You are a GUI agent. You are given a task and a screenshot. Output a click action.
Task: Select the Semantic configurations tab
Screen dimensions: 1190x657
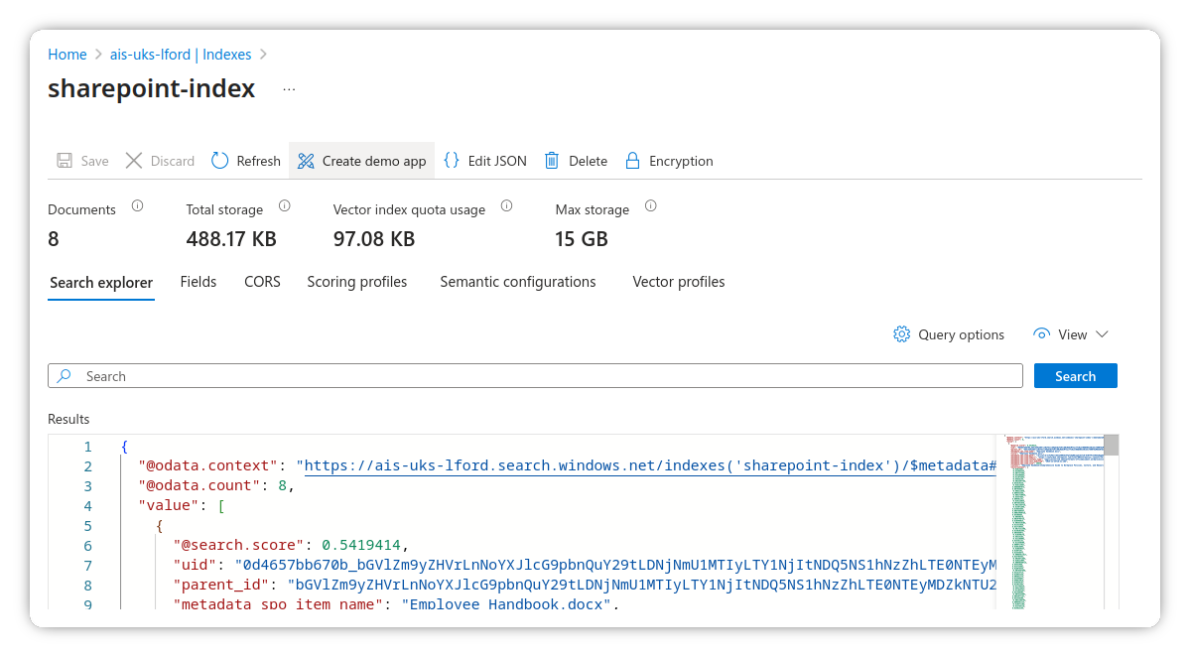(x=518, y=282)
